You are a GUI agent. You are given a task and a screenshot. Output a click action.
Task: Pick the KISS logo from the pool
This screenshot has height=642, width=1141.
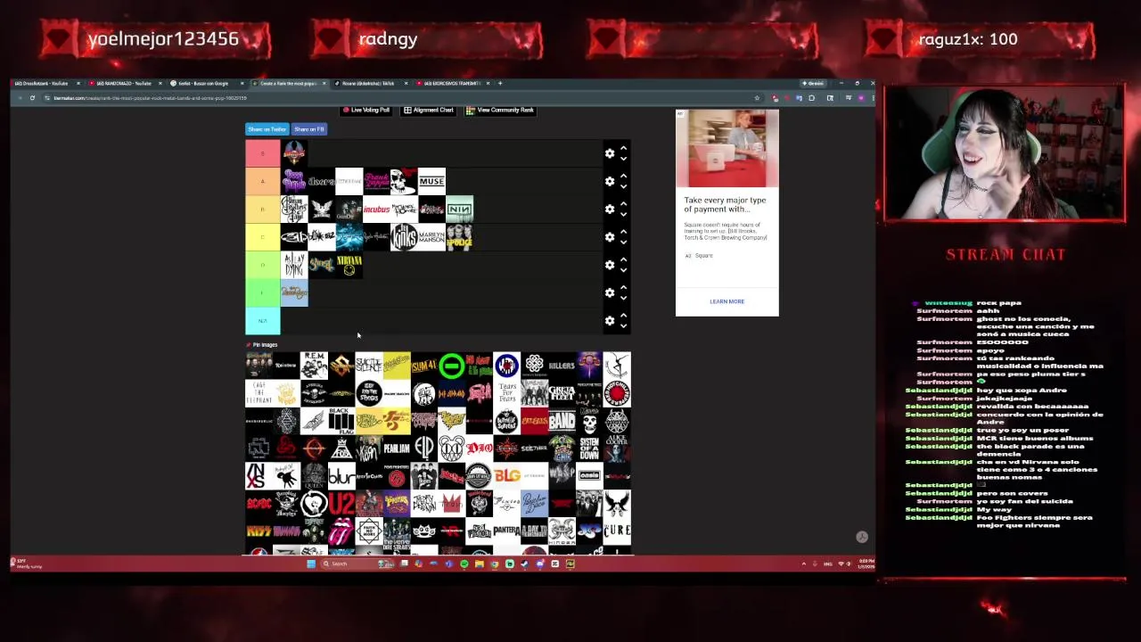(x=259, y=531)
